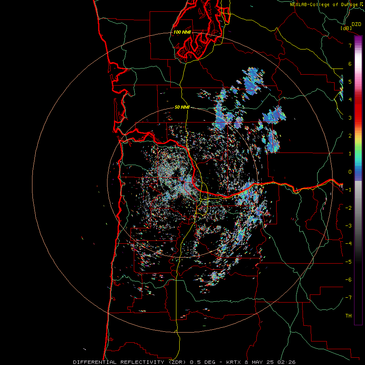The width and height of the screenshot is (365, 365).
Task: Click the -6 dB tick label on the scale
Action: (348, 280)
